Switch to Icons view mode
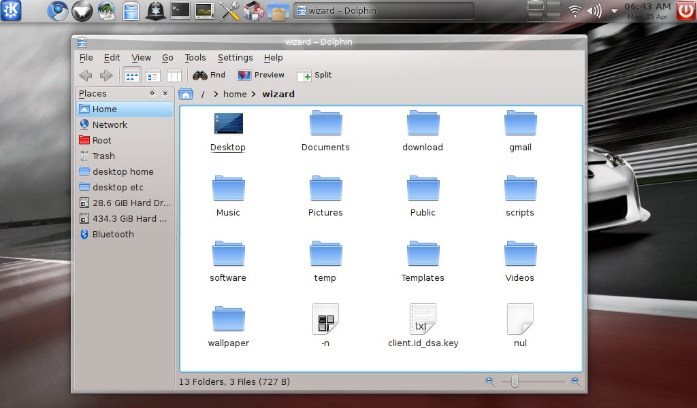 (131, 75)
